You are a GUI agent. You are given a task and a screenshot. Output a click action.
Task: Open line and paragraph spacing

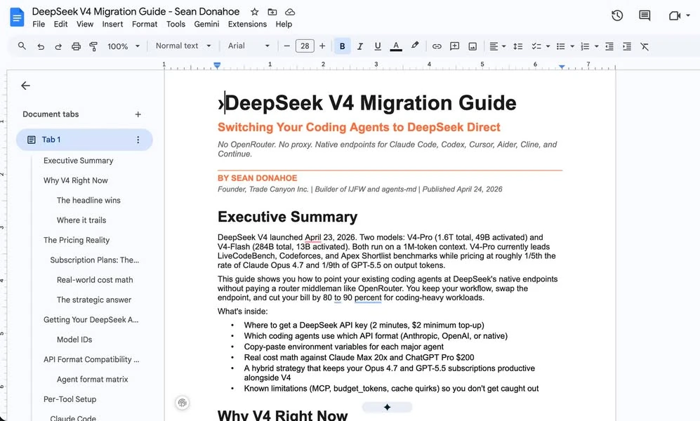coord(518,46)
